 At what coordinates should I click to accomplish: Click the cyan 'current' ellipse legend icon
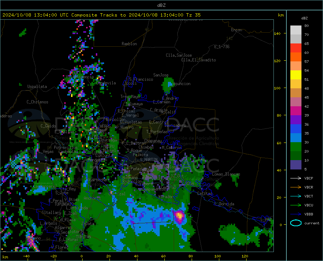[x=296, y=223]
